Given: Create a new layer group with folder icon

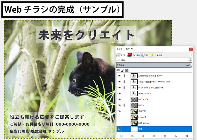Looking at the screenshot, I should click(132, 136).
